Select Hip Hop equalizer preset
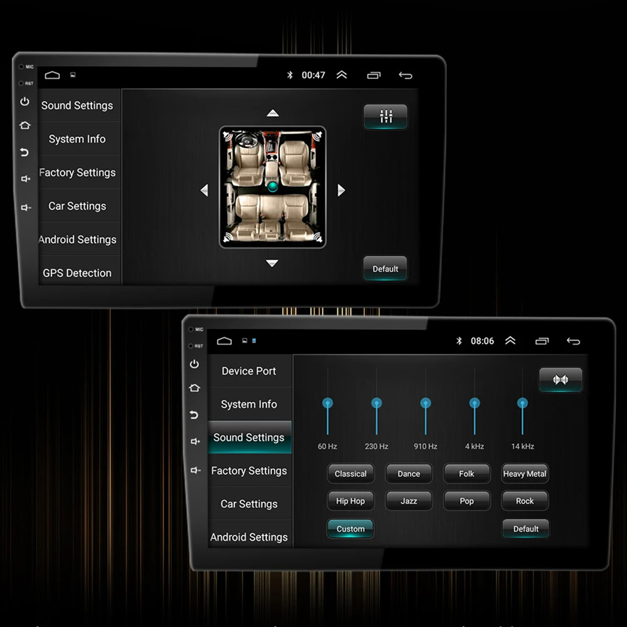This screenshot has height=627, width=627. pyautogui.click(x=350, y=500)
